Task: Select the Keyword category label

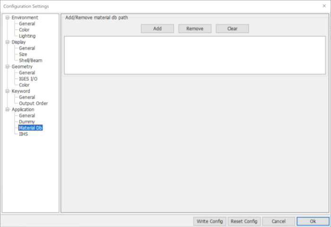Action: coord(21,91)
